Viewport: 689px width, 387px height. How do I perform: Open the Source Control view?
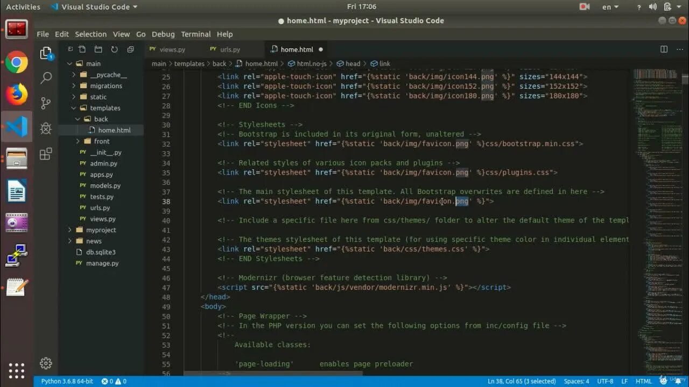(46, 103)
